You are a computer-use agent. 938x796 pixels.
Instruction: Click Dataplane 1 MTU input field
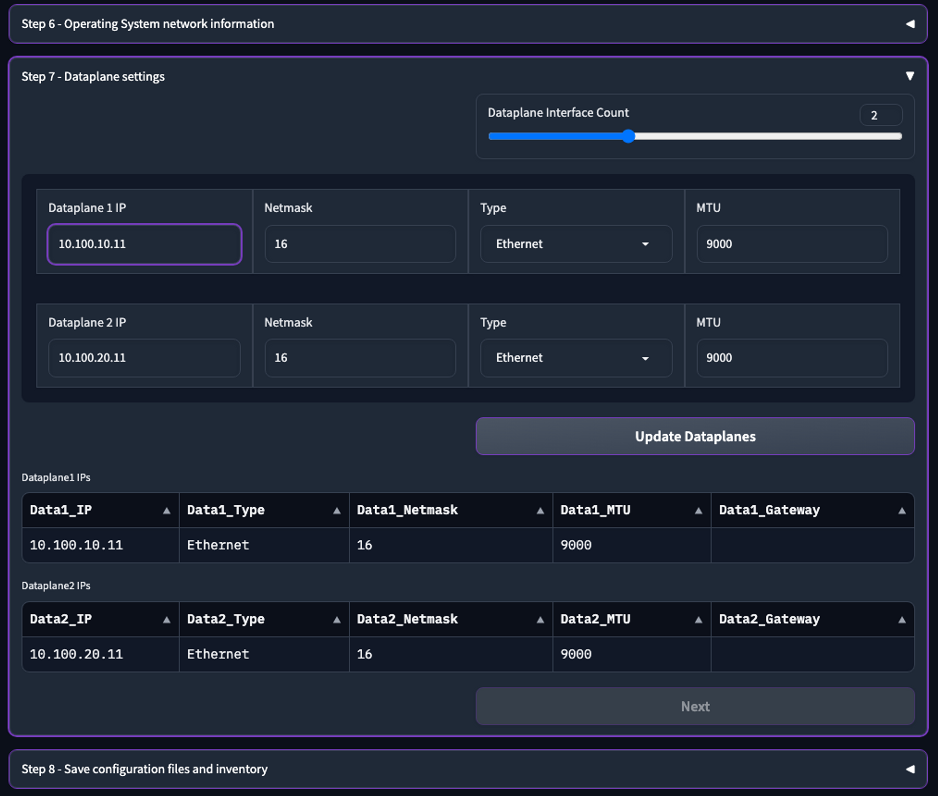click(792, 244)
